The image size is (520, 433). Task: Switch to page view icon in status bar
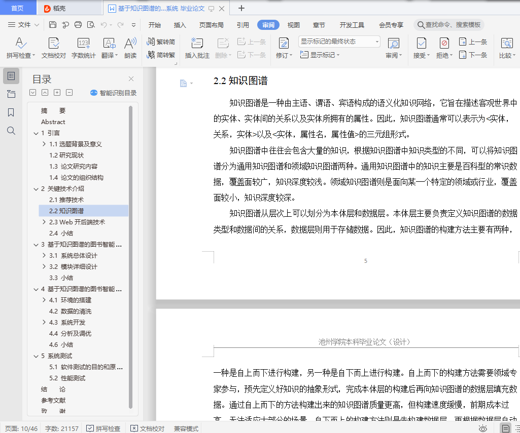505,428
